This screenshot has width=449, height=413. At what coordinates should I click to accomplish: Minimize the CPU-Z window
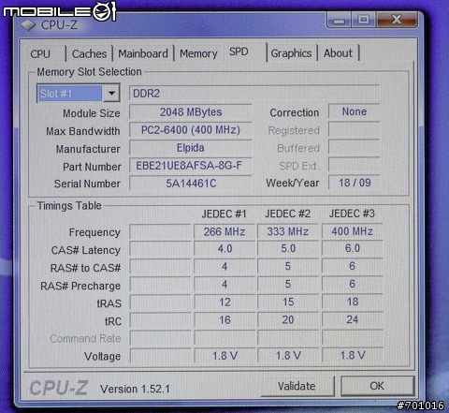point(339,20)
